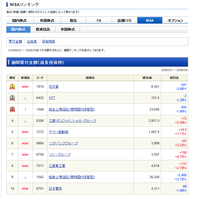Image resolution: width=197 pixels, height=198 pixels.
Task: Open the ヤマハ発動機 stock link
Action: [x=58, y=132]
